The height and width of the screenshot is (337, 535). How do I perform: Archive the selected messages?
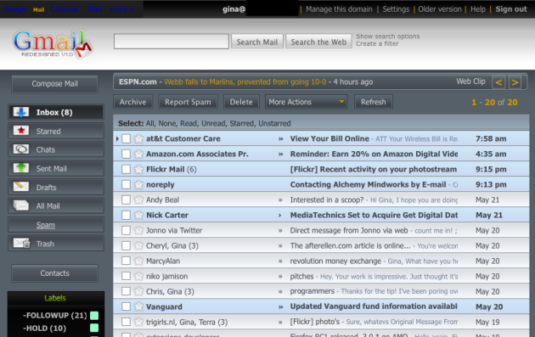click(132, 102)
